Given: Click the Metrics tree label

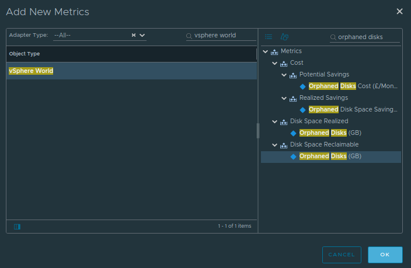Looking at the screenshot, I should 291,51.
